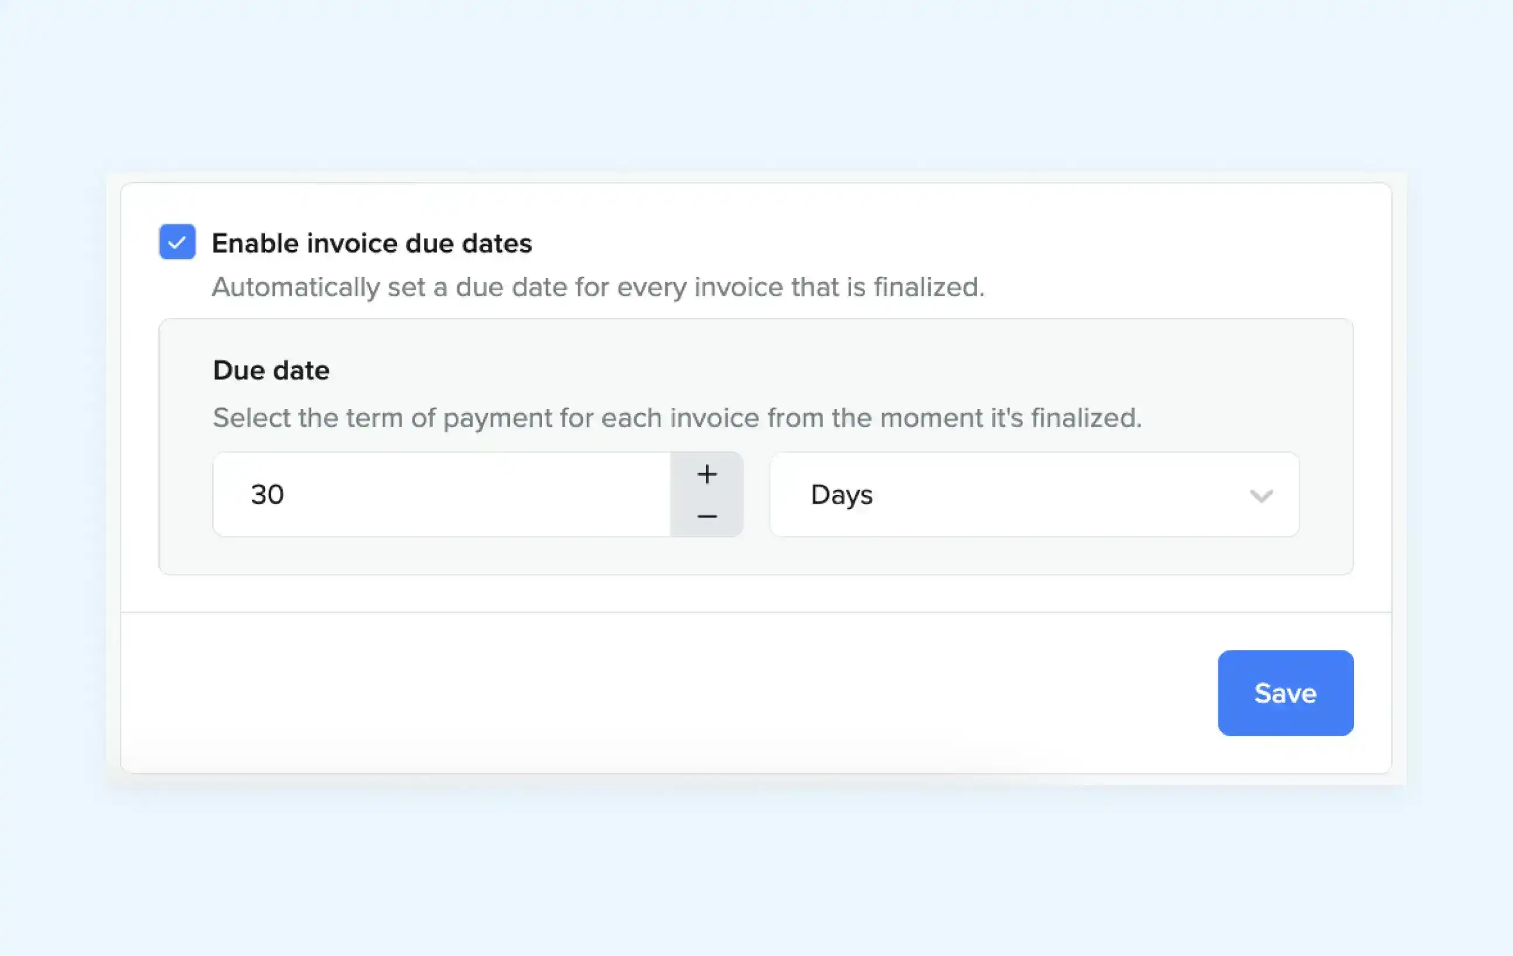Select the number input showing 30

pyautogui.click(x=440, y=494)
